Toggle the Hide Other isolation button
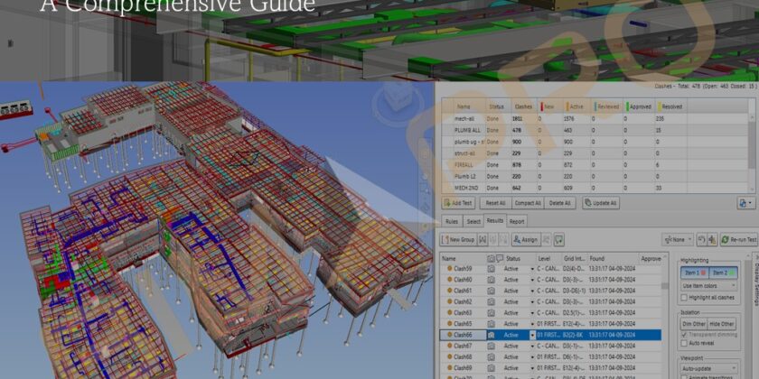759x379 pixels. (722, 324)
